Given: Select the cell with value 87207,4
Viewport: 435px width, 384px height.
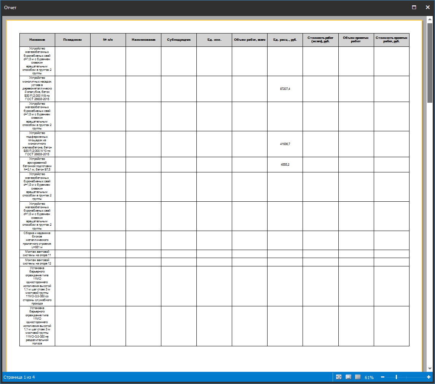Looking at the screenshot, I should point(285,89).
